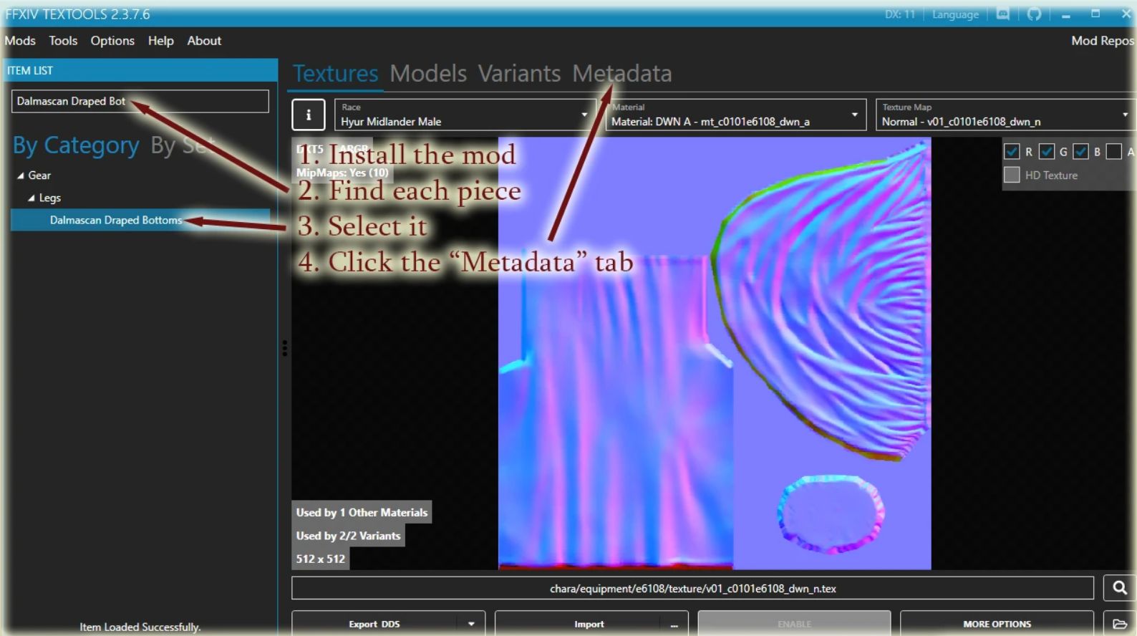Image resolution: width=1137 pixels, height=636 pixels.
Task: Click the panel splitter grip dots
Action: tap(285, 348)
